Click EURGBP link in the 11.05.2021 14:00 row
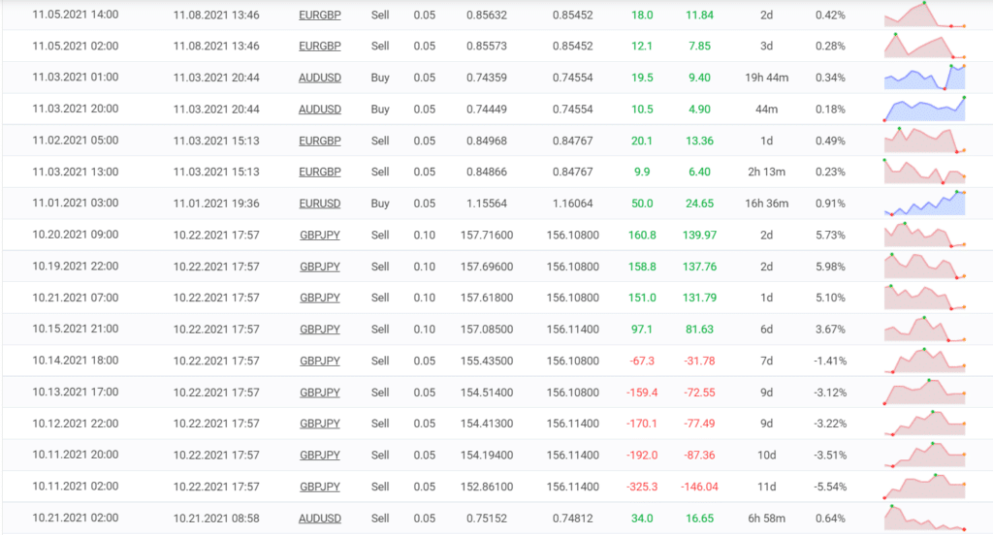Viewport: 993px width, 535px height. pos(319,16)
